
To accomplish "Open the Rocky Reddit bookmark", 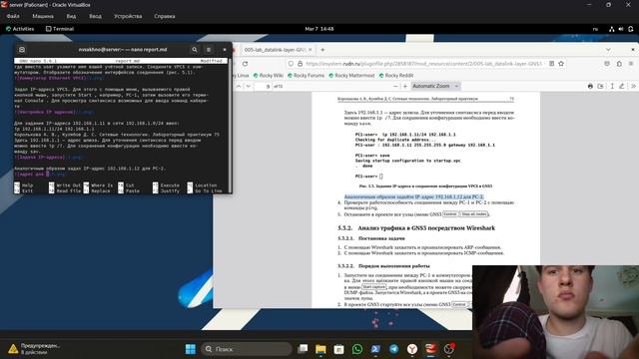I will tap(396, 76).
